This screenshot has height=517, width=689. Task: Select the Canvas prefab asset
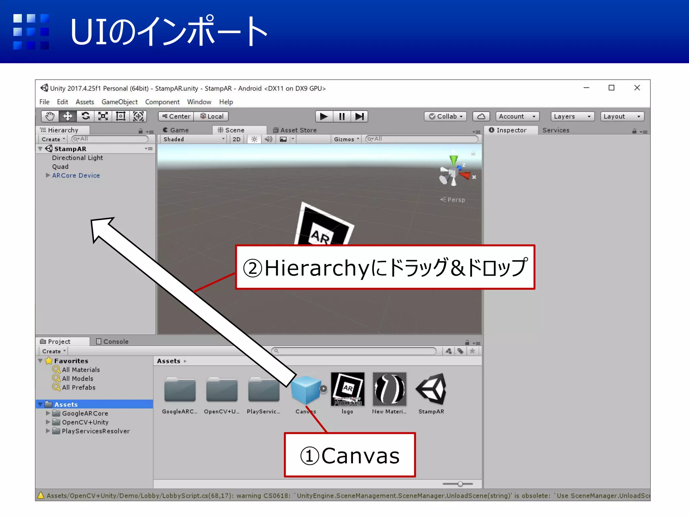(x=306, y=393)
